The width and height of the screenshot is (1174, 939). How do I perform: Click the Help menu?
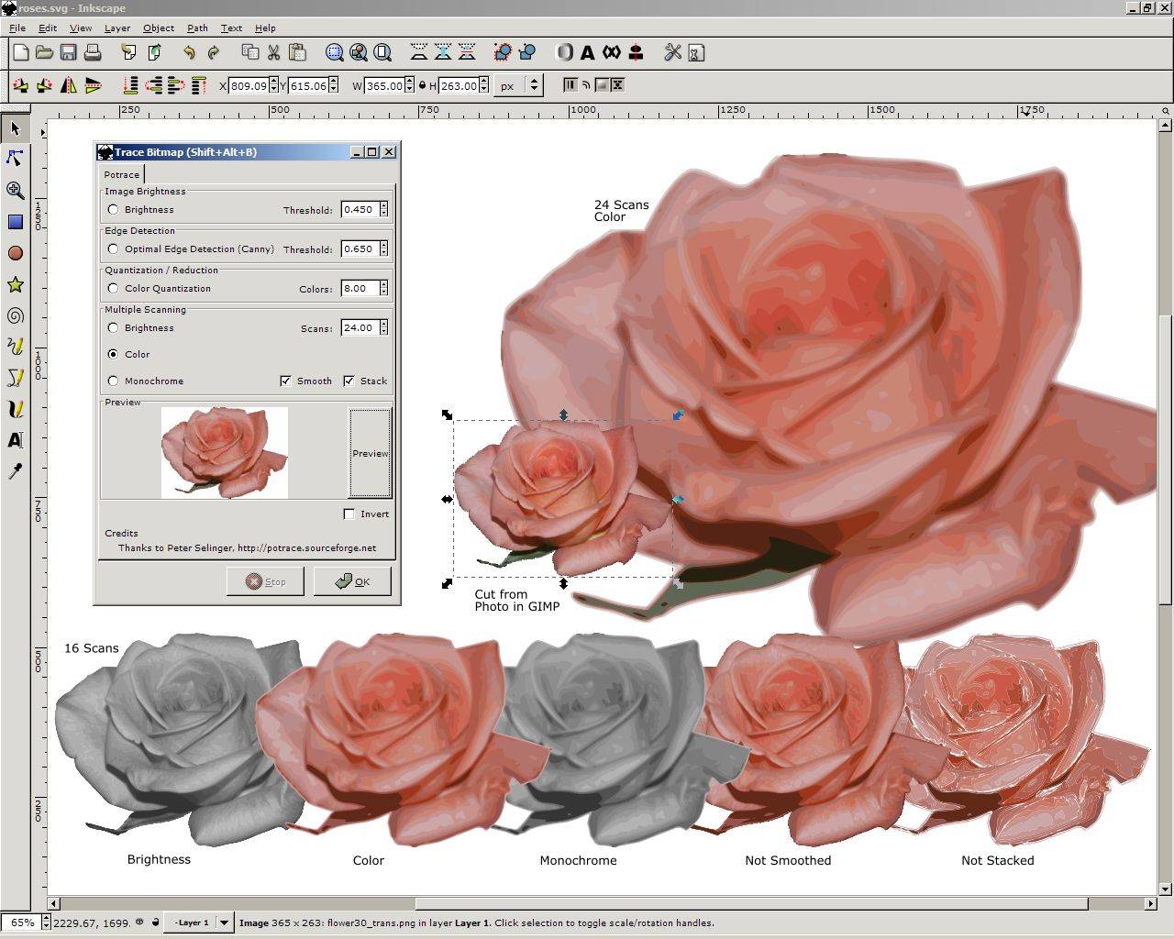tap(265, 28)
